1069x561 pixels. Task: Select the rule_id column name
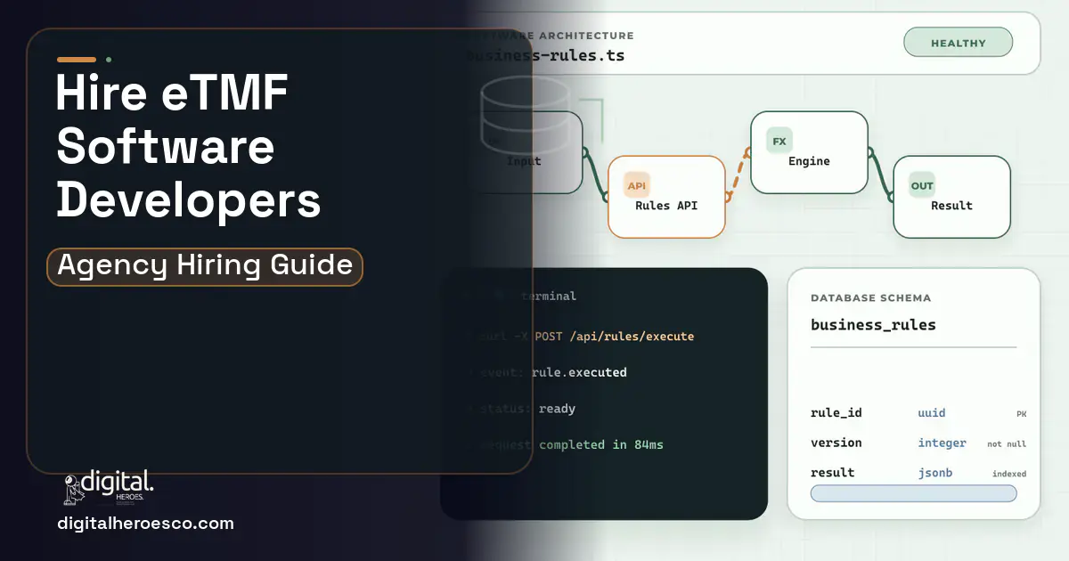pyautogui.click(x=836, y=413)
